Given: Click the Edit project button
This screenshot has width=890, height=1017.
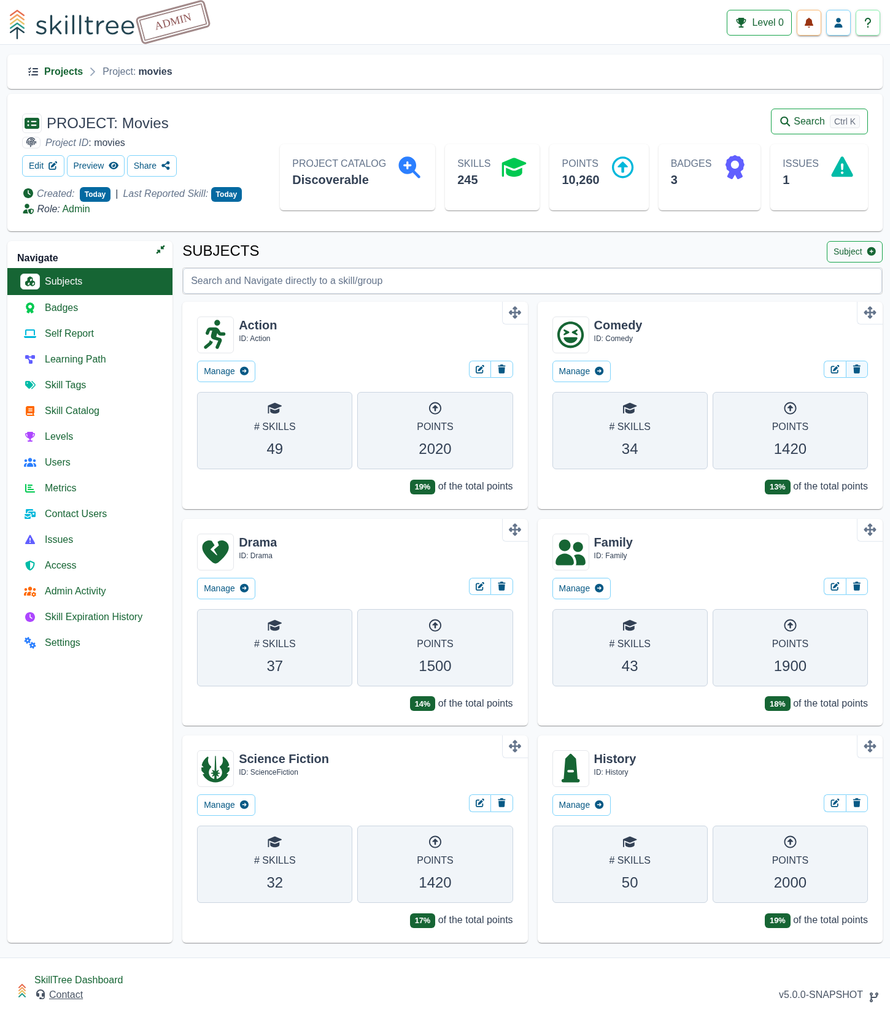Looking at the screenshot, I should pos(43,166).
